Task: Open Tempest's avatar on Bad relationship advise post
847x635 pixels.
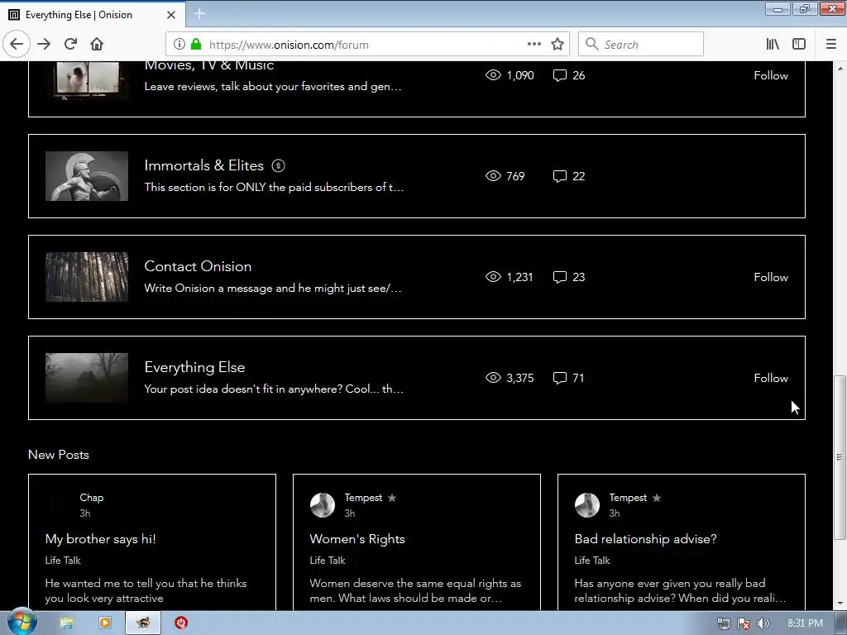Action: [x=587, y=505]
